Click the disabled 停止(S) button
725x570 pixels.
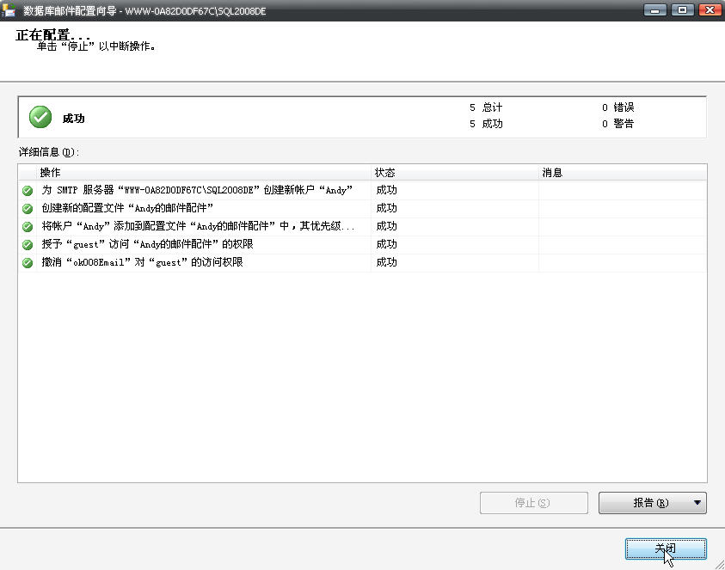(533, 503)
